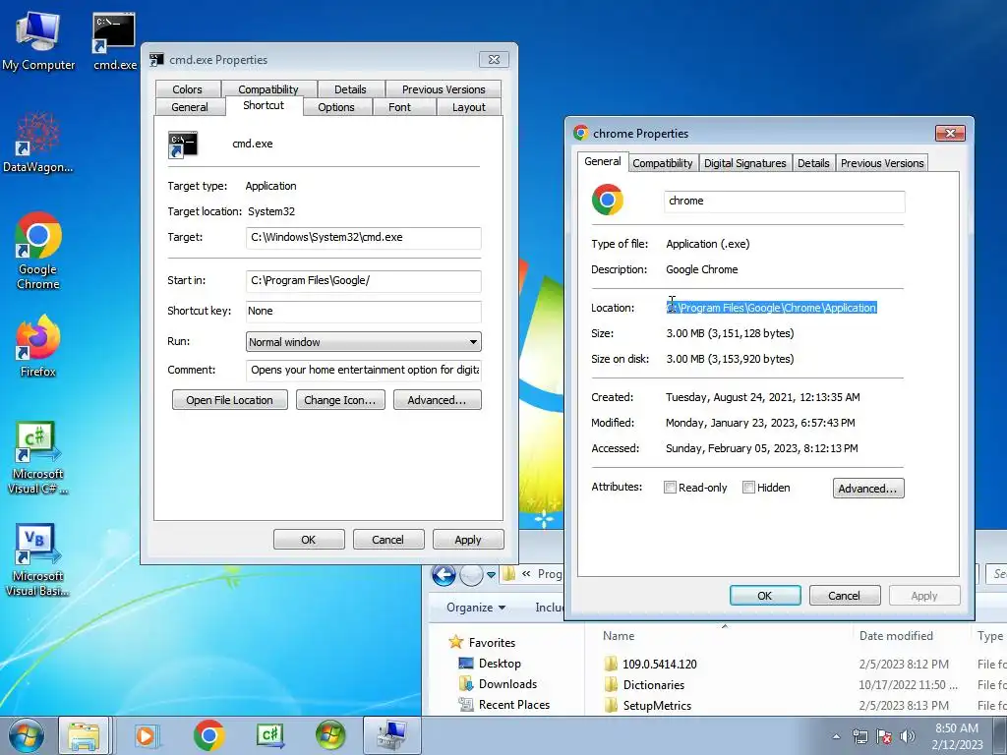Select Recent Places in Explorer favorites
The height and width of the screenshot is (755, 1007).
pyautogui.click(x=513, y=704)
